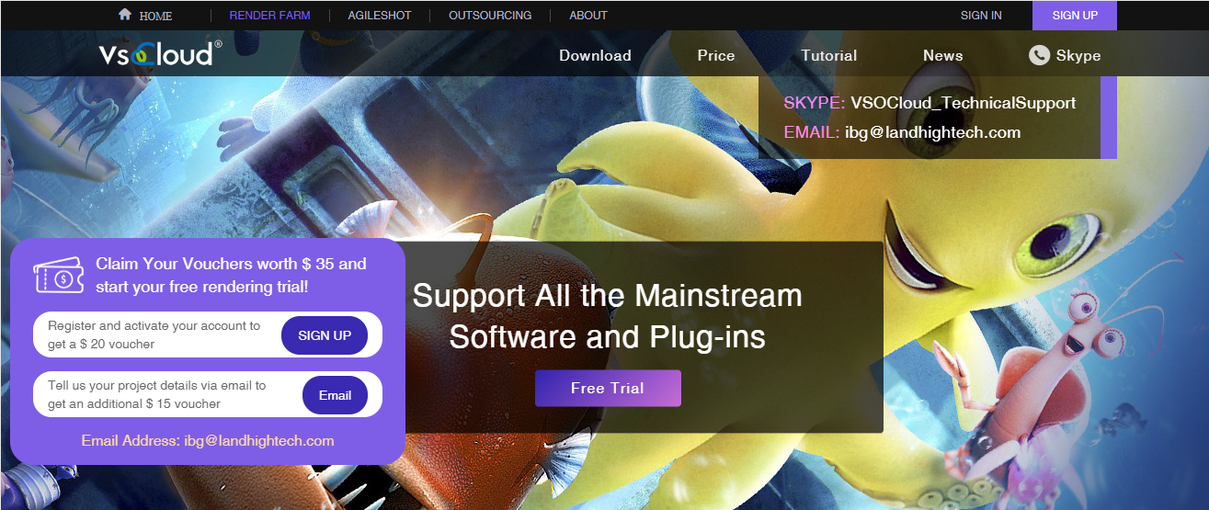The height and width of the screenshot is (510, 1209).
Task: Click the voucher ticket icon
Action: click(x=59, y=275)
